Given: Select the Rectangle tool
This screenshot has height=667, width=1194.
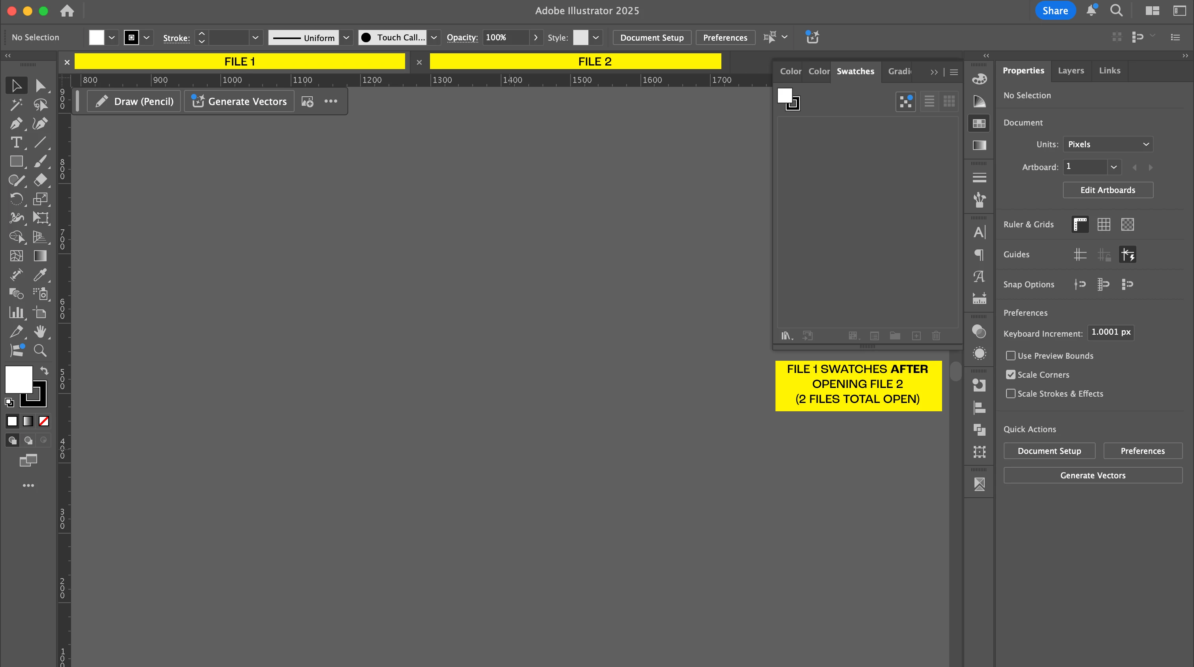Looking at the screenshot, I should click(x=16, y=162).
